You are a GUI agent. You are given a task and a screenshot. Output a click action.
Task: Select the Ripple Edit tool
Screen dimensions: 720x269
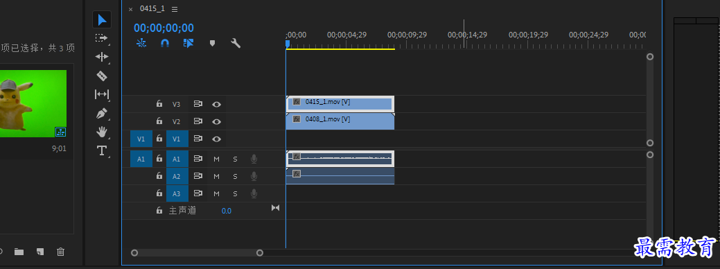coord(101,57)
